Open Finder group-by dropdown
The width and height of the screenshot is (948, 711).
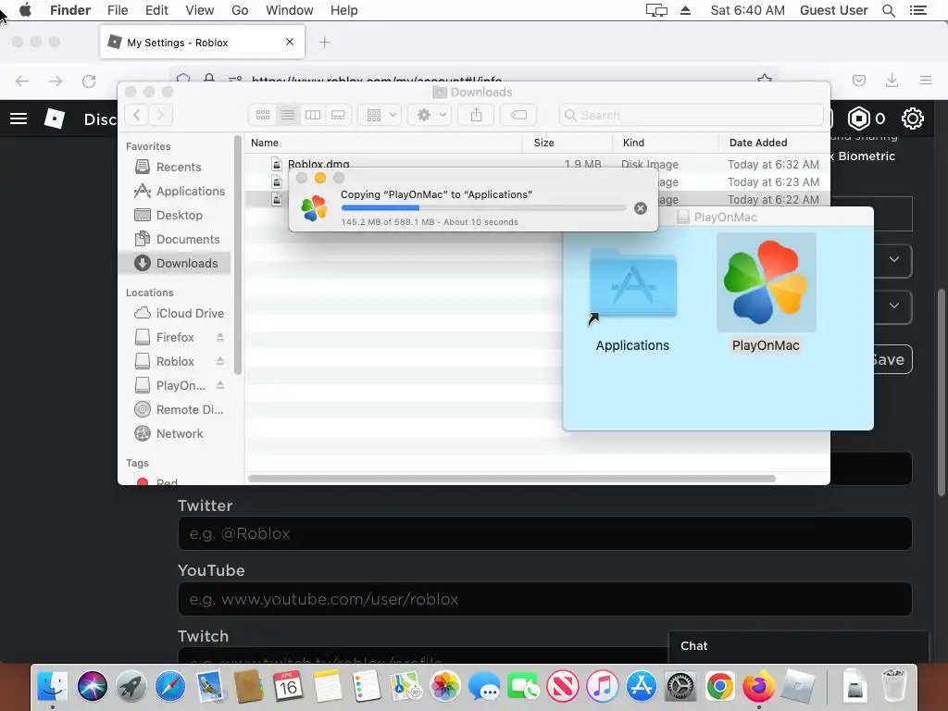click(x=380, y=115)
